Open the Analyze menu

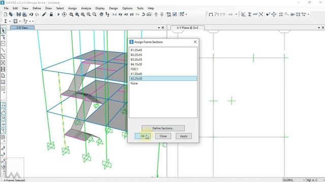86,8
